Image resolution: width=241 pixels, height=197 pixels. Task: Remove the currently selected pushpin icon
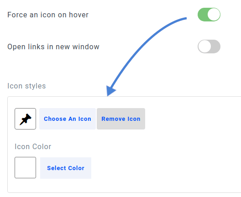tap(121, 119)
